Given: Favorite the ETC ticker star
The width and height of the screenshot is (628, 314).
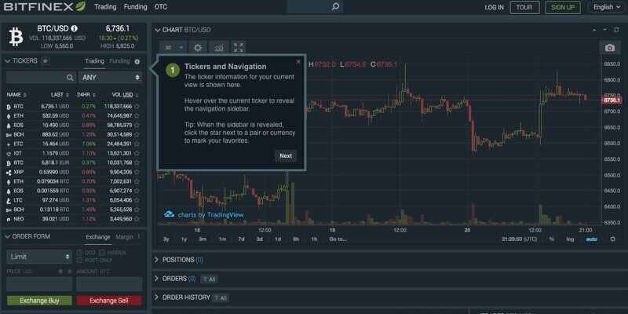Looking at the screenshot, I should tap(137, 144).
